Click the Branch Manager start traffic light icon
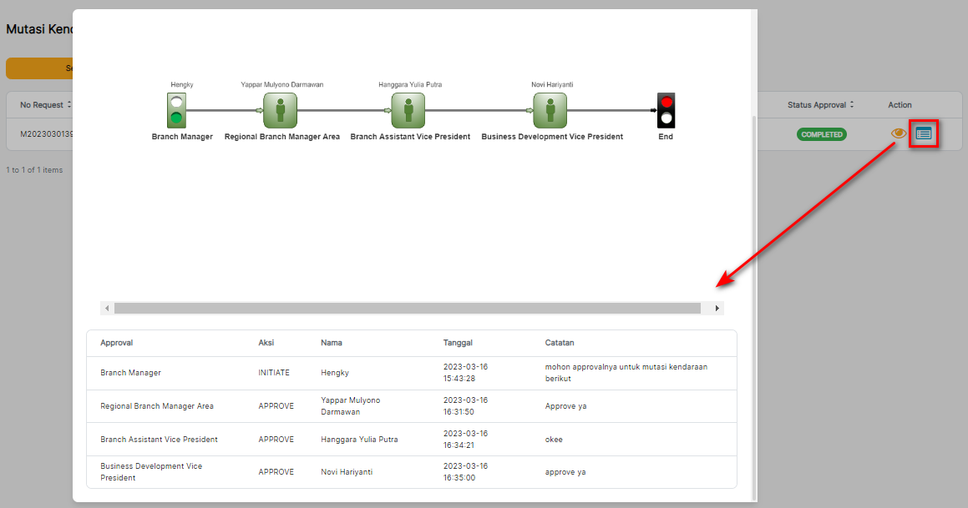 point(176,110)
